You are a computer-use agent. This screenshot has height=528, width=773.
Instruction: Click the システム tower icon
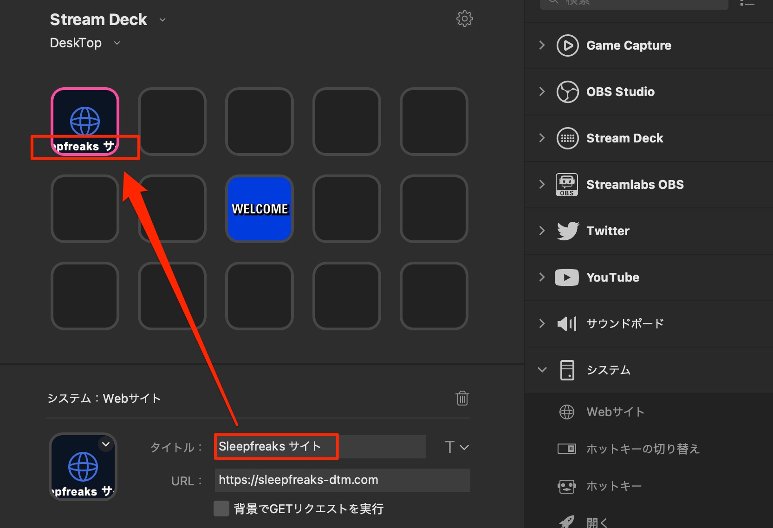pyautogui.click(x=567, y=370)
